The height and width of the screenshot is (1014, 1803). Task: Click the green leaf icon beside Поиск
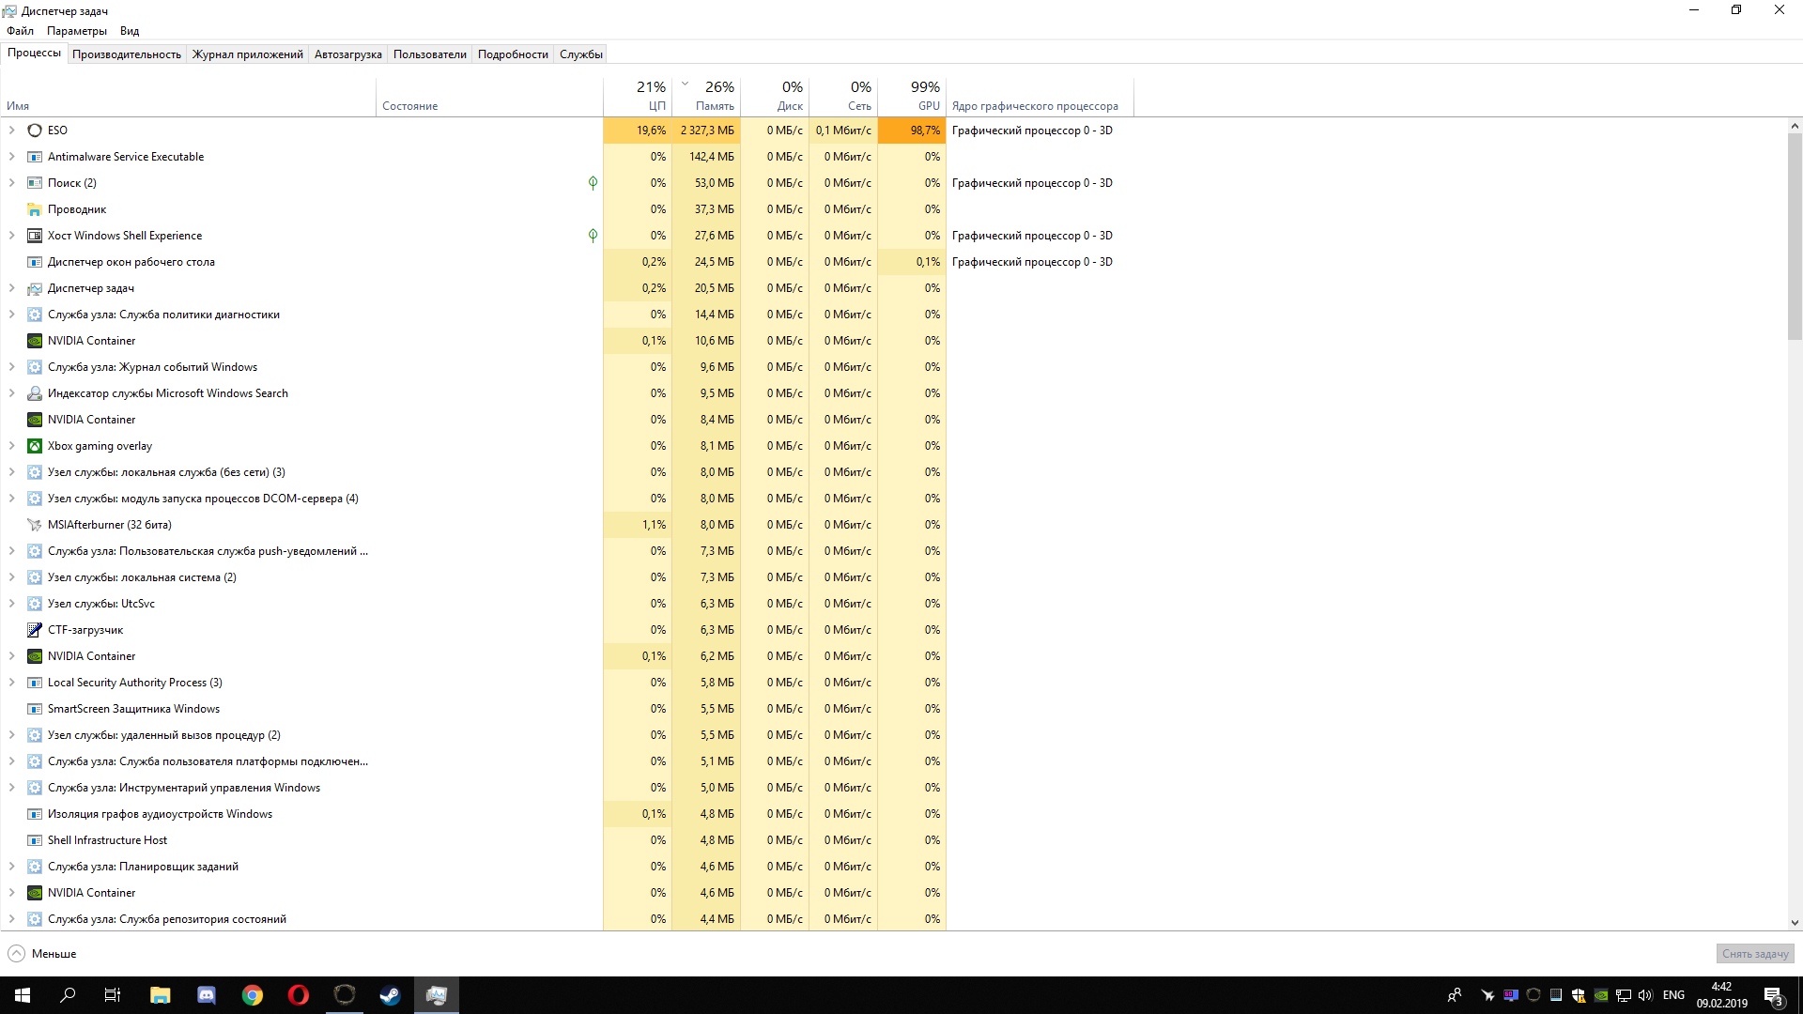coord(593,183)
